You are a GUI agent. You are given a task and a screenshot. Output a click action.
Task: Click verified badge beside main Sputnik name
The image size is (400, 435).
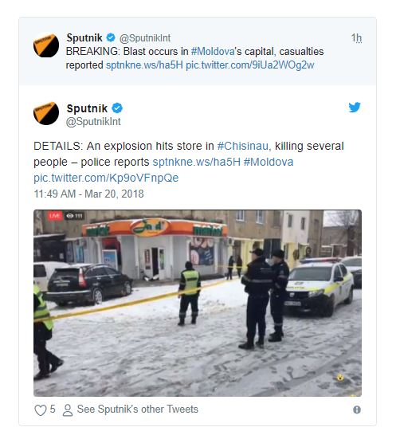click(x=117, y=108)
